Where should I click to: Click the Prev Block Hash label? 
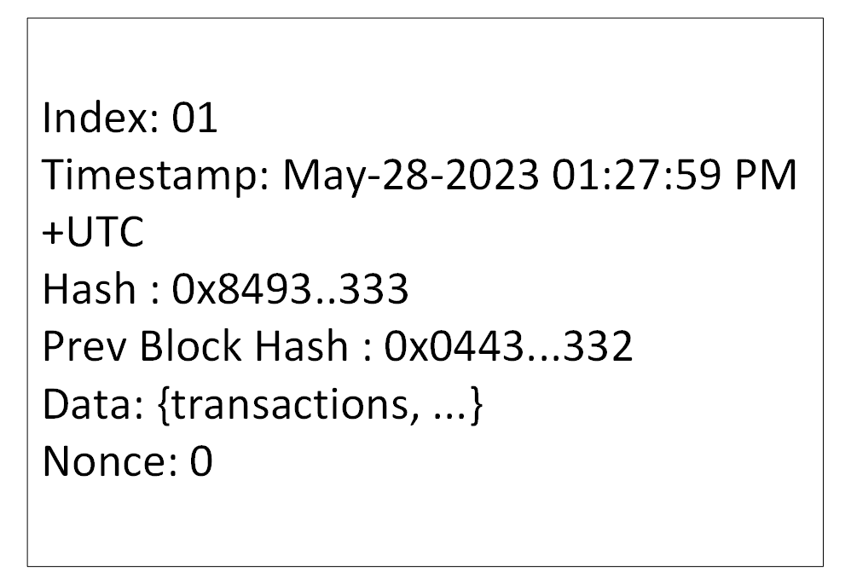195,345
